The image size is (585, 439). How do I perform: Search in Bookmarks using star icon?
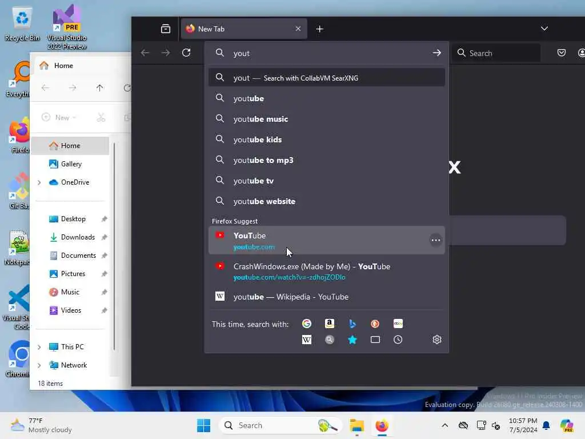[x=352, y=340]
